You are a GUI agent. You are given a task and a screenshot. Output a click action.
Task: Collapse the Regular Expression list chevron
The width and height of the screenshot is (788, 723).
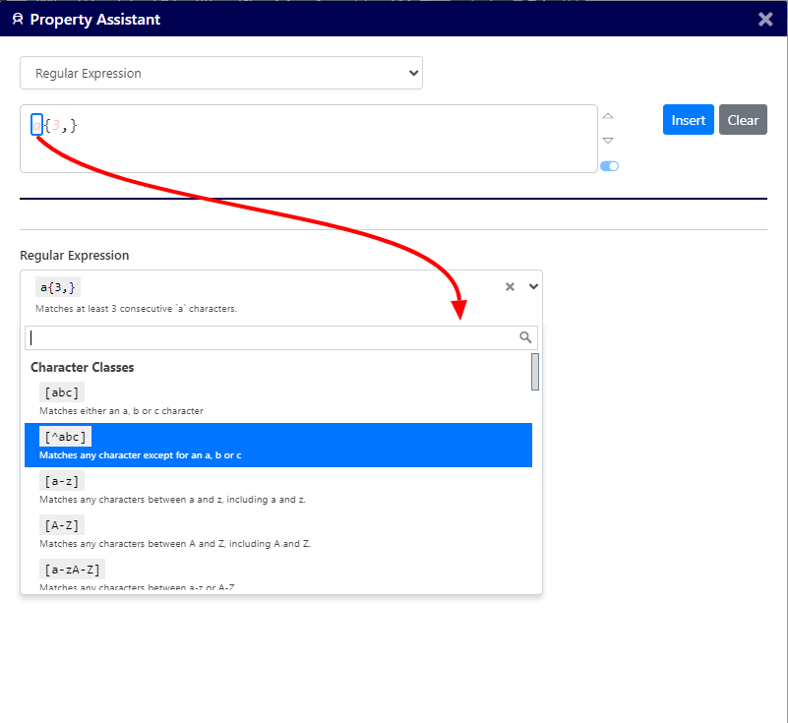coord(533,287)
